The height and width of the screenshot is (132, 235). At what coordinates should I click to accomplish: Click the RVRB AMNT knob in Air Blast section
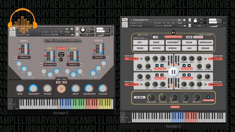click(151, 97)
